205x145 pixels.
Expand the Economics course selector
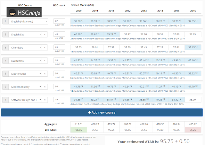click(x=25, y=61)
